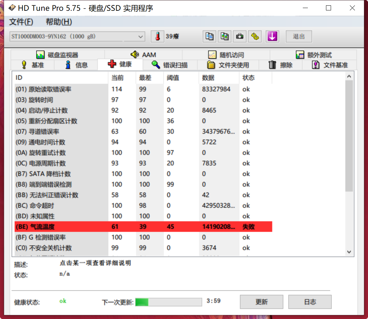Switch to the 额外测试 tab

pos(314,55)
